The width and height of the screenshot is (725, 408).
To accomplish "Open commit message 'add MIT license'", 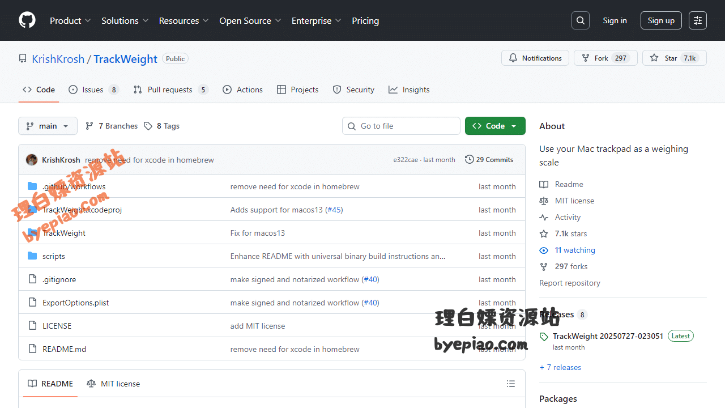I will tap(258, 326).
